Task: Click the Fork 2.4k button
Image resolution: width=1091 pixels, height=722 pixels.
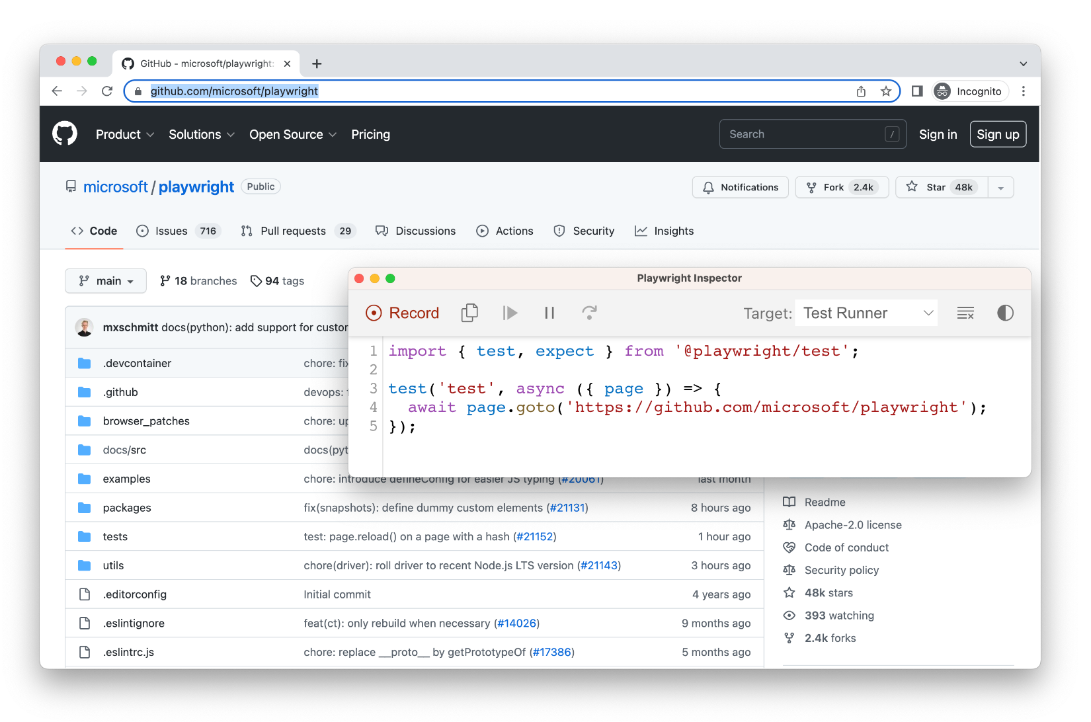Action: pos(842,187)
